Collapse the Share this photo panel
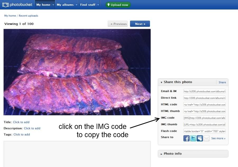The height and width of the screenshot is (167, 238). [161, 82]
